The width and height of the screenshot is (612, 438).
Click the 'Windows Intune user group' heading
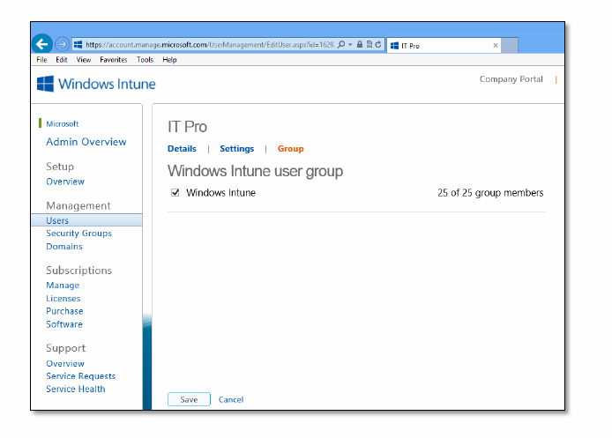(255, 171)
